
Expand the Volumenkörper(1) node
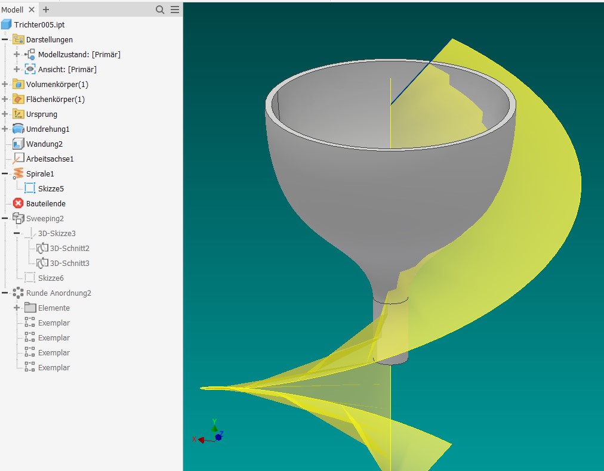5,84
